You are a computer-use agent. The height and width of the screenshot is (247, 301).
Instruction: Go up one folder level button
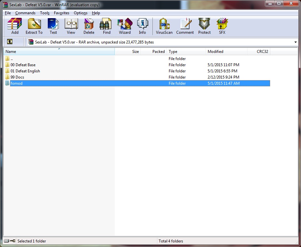[10, 42]
